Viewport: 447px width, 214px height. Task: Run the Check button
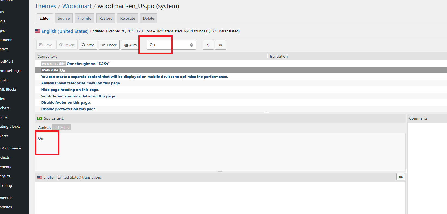click(109, 45)
